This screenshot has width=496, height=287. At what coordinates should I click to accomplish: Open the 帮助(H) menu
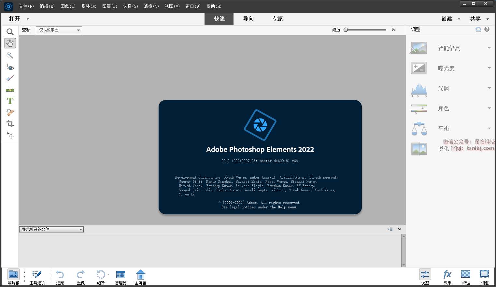coord(214,6)
